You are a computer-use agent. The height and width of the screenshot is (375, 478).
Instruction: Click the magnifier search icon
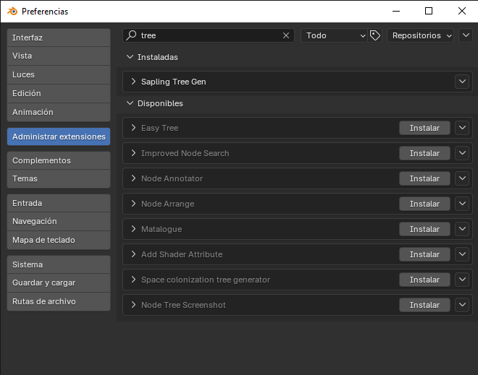click(131, 35)
